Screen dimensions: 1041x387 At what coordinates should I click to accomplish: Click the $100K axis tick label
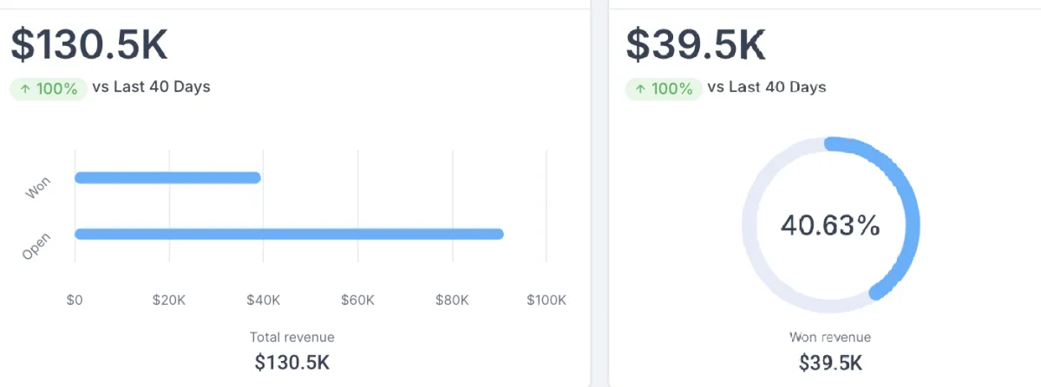[x=547, y=300]
